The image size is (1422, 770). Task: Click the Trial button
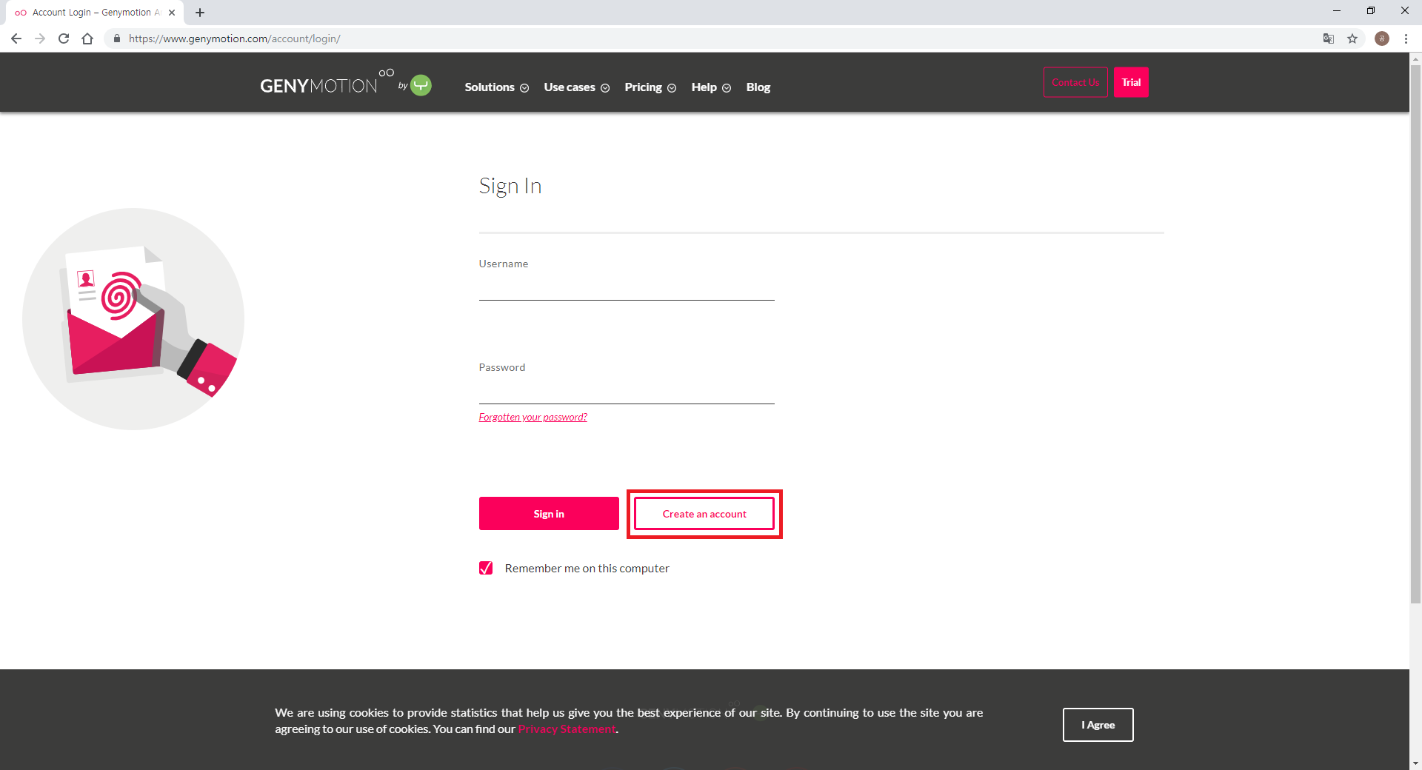click(1131, 82)
